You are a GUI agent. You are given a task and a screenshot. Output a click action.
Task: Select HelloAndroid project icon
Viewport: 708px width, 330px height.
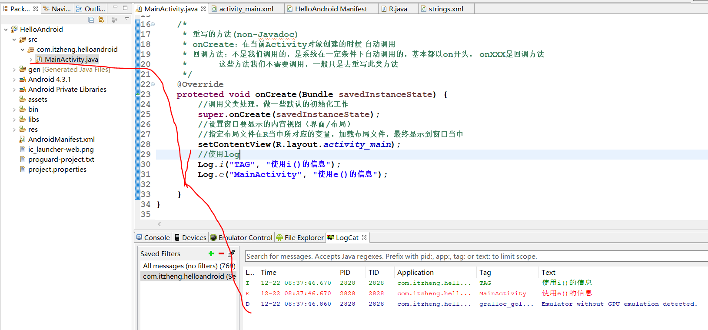point(14,29)
